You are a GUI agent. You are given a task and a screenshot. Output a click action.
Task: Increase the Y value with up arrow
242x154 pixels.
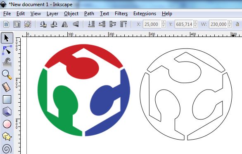point(195,22)
